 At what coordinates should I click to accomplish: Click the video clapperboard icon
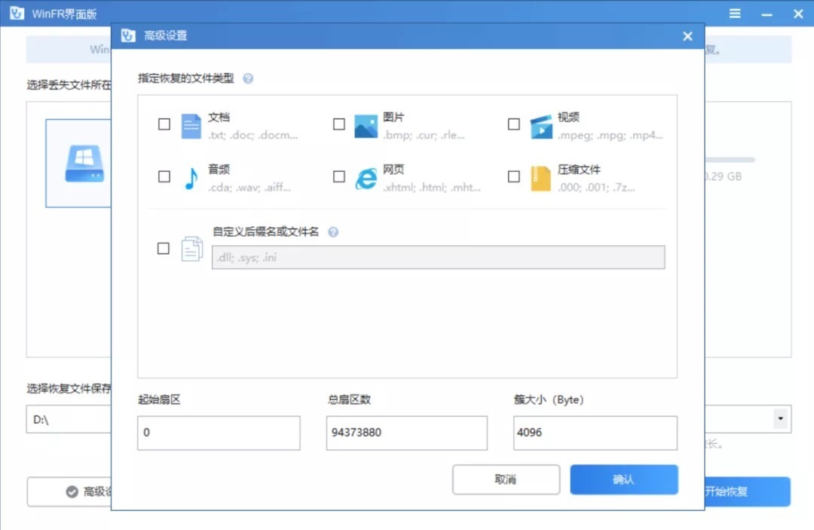point(540,127)
